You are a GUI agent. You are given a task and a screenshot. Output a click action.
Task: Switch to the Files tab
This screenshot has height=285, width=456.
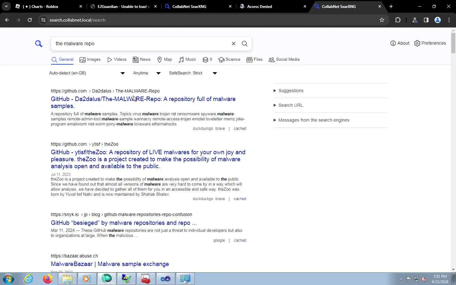point(255,60)
